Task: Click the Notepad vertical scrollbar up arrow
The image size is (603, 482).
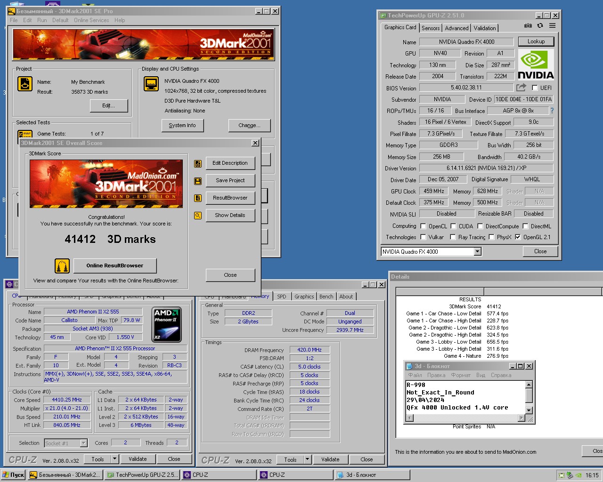Action: click(529, 385)
